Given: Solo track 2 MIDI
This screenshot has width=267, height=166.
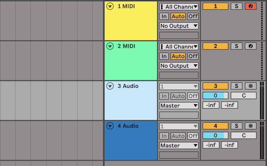Looking at the screenshot, I should (x=237, y=46).
